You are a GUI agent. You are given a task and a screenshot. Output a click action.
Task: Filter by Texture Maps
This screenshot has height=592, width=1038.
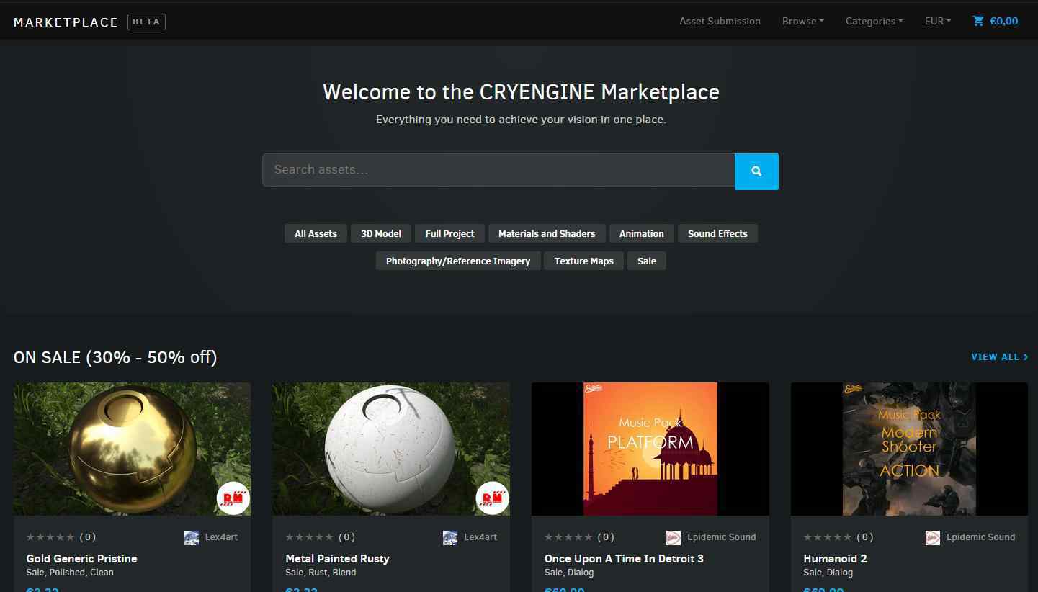[583, 261]
